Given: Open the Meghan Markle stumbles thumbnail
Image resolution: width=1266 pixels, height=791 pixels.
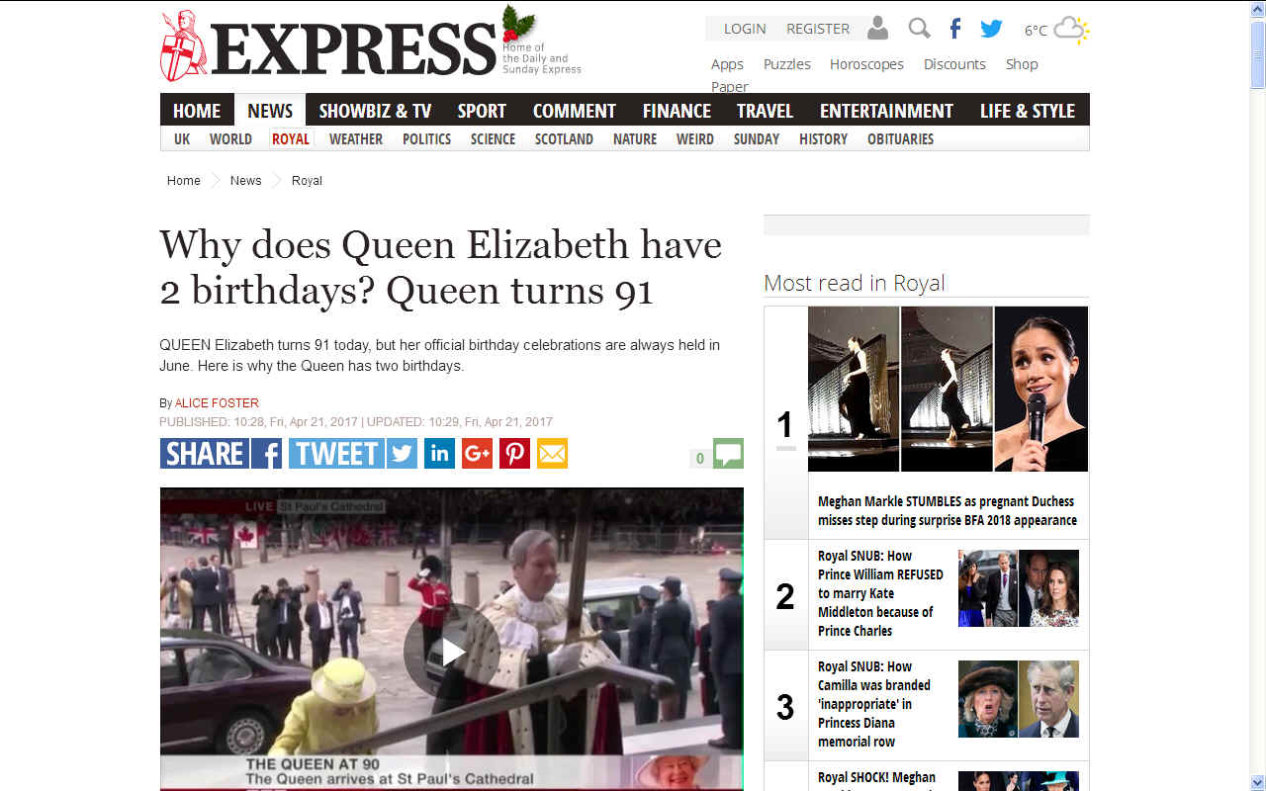Looking at the screenshot, I should click(948, 389).
